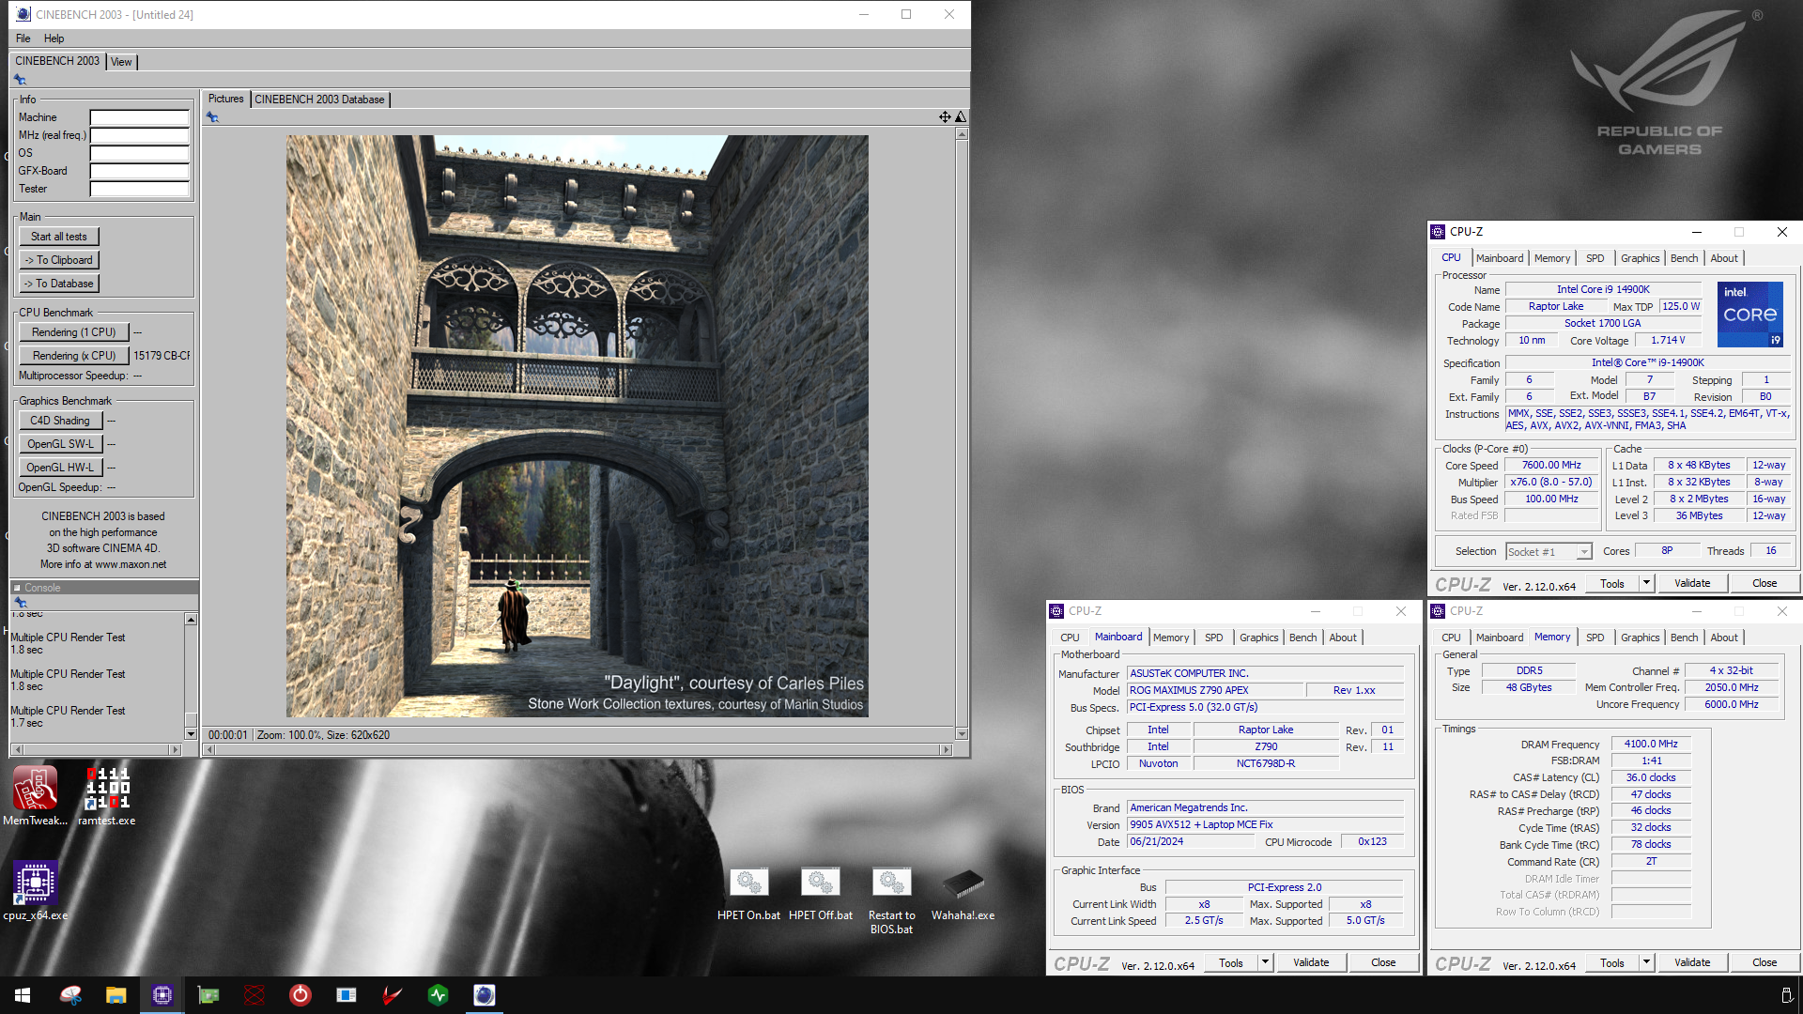The image size is (1803, 1014).
Task: Open the CINEBENCH 2003 Database tab
Action: 319,100
